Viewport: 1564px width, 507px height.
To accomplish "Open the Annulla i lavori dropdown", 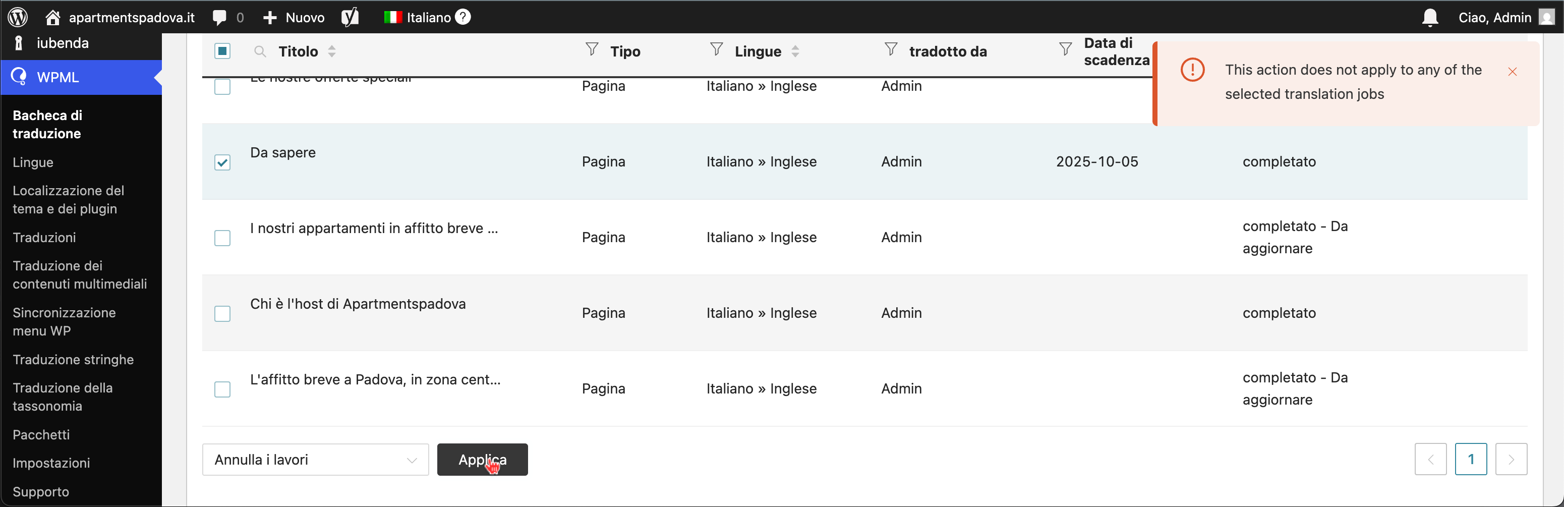I will pyautogui.click(x=315, y=460).
